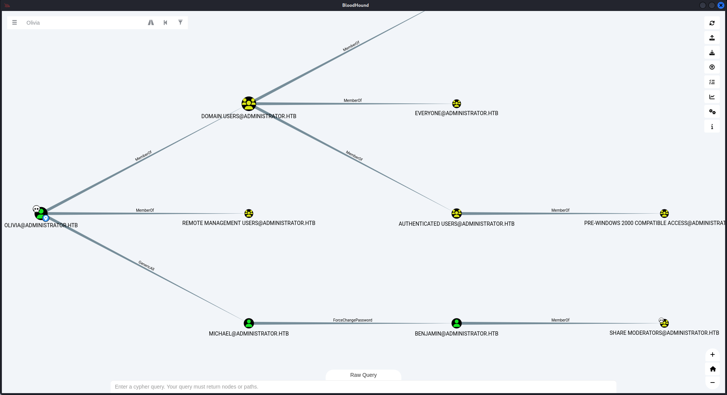Click the ForceChangePassword edge label
The width and height of the screenshot is (727, 395).
353,320
